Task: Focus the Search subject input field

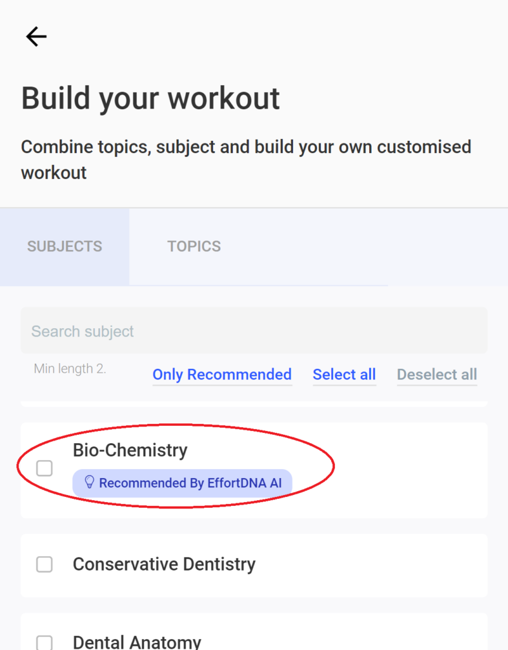Action: pos(254,331)
